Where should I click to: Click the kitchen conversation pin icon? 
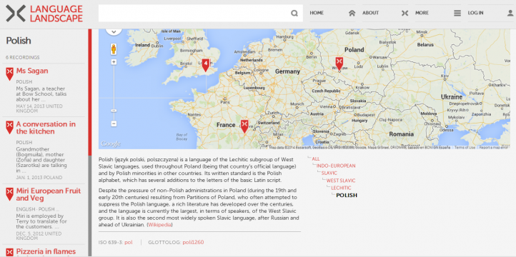click(x=9, y=127)
